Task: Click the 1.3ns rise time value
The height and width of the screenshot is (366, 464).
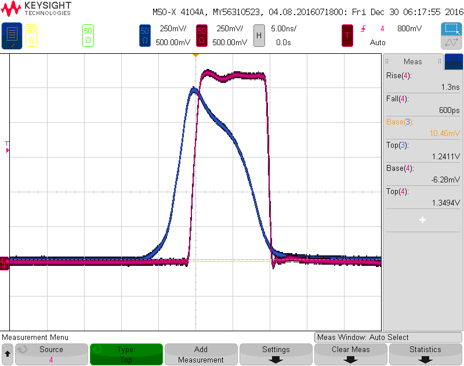Action: coord(451,87)
